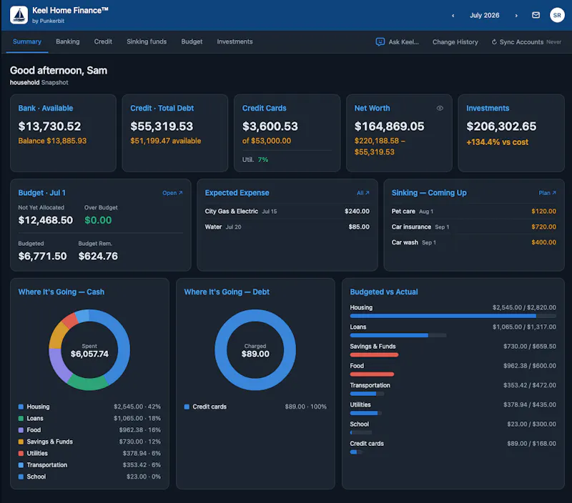Viewport: 572px width, 503px height.
Task: Open the Credit Cards summary card
Action: point(287,133)
